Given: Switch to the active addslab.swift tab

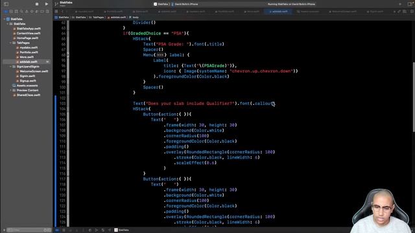Looking at the screenshot, I should (x=278, y=12).
